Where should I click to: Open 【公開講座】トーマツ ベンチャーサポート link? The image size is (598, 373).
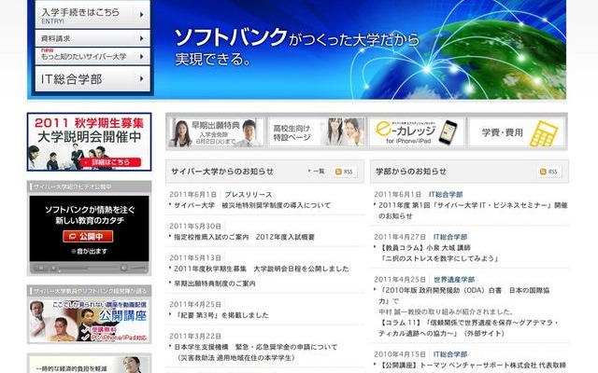473,365
